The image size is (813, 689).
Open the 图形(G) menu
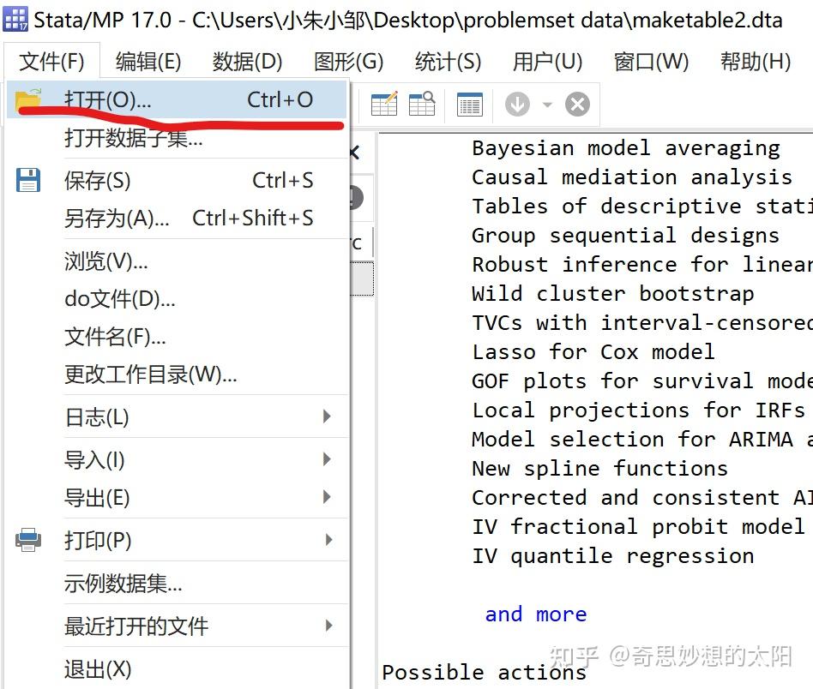tap(348, 62)
